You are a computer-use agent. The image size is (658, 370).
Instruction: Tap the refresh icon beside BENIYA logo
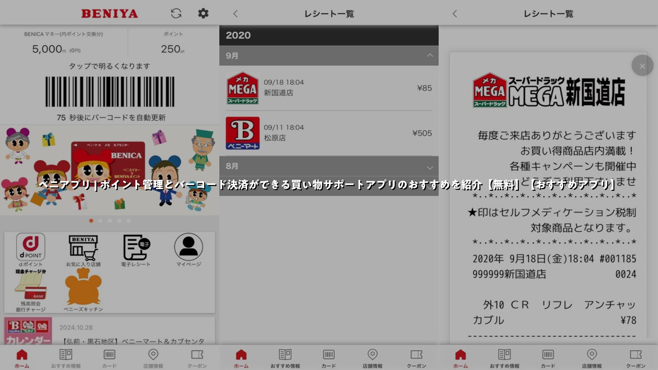176,13
